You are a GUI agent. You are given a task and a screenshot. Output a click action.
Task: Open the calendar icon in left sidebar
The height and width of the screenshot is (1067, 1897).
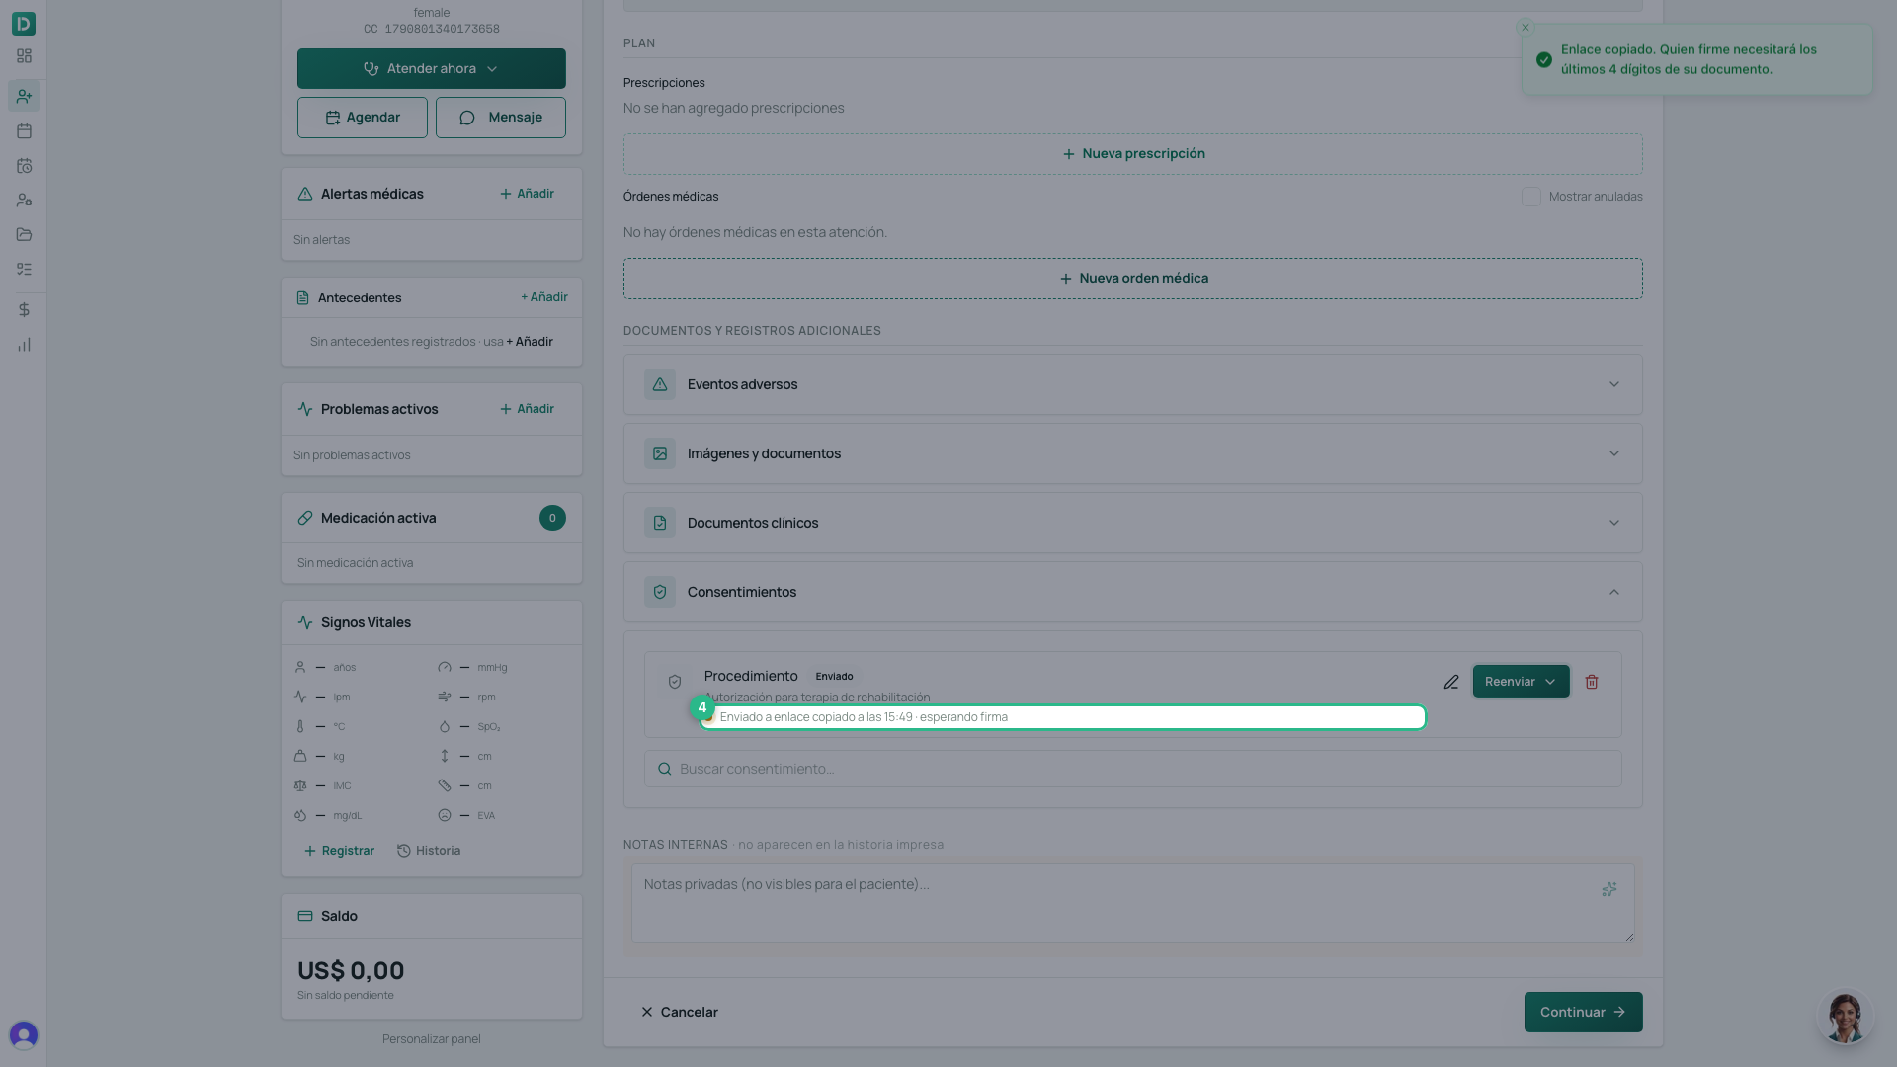[24, 130]
